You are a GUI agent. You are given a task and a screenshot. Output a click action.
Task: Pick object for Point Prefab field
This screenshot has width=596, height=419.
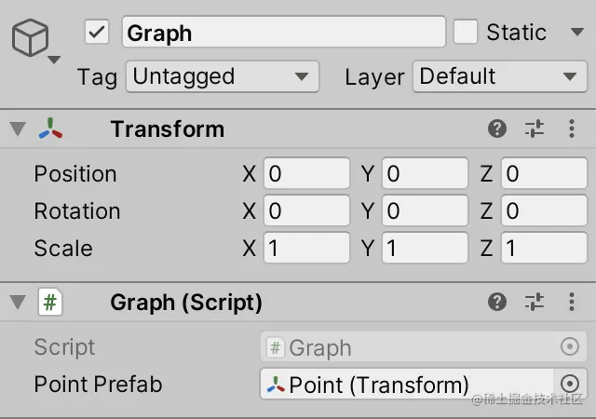coord(570,384)
